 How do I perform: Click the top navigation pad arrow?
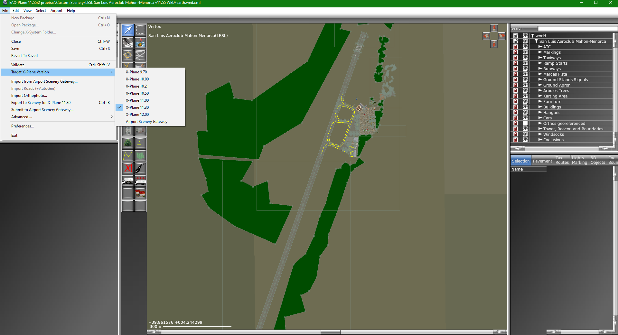(494, 28)
